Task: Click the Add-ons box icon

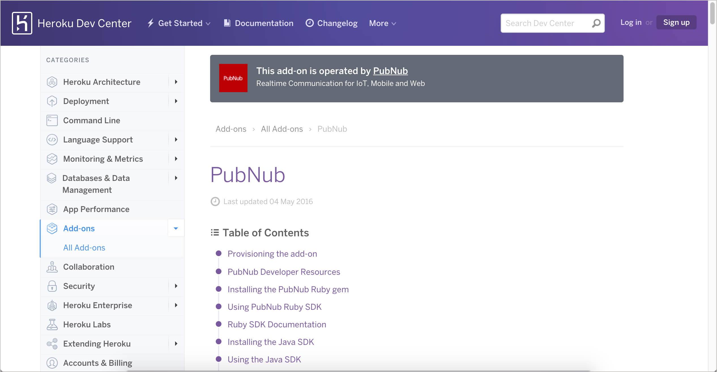Action: coord(52,228)
